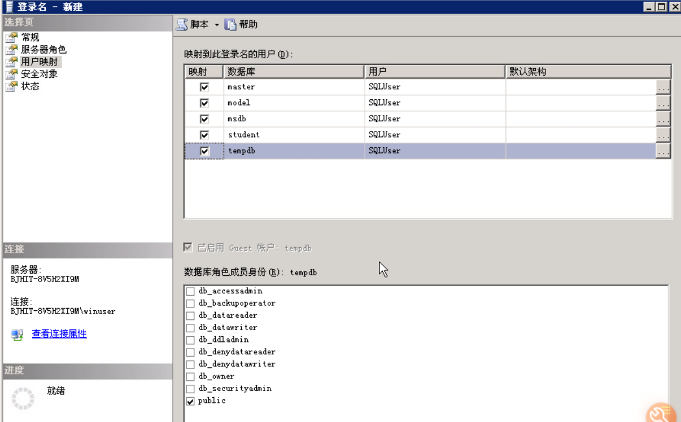This screenshot has width=681, height=422.
Task: Go to the 用户映射 page
Action: (x=39, y=61)
